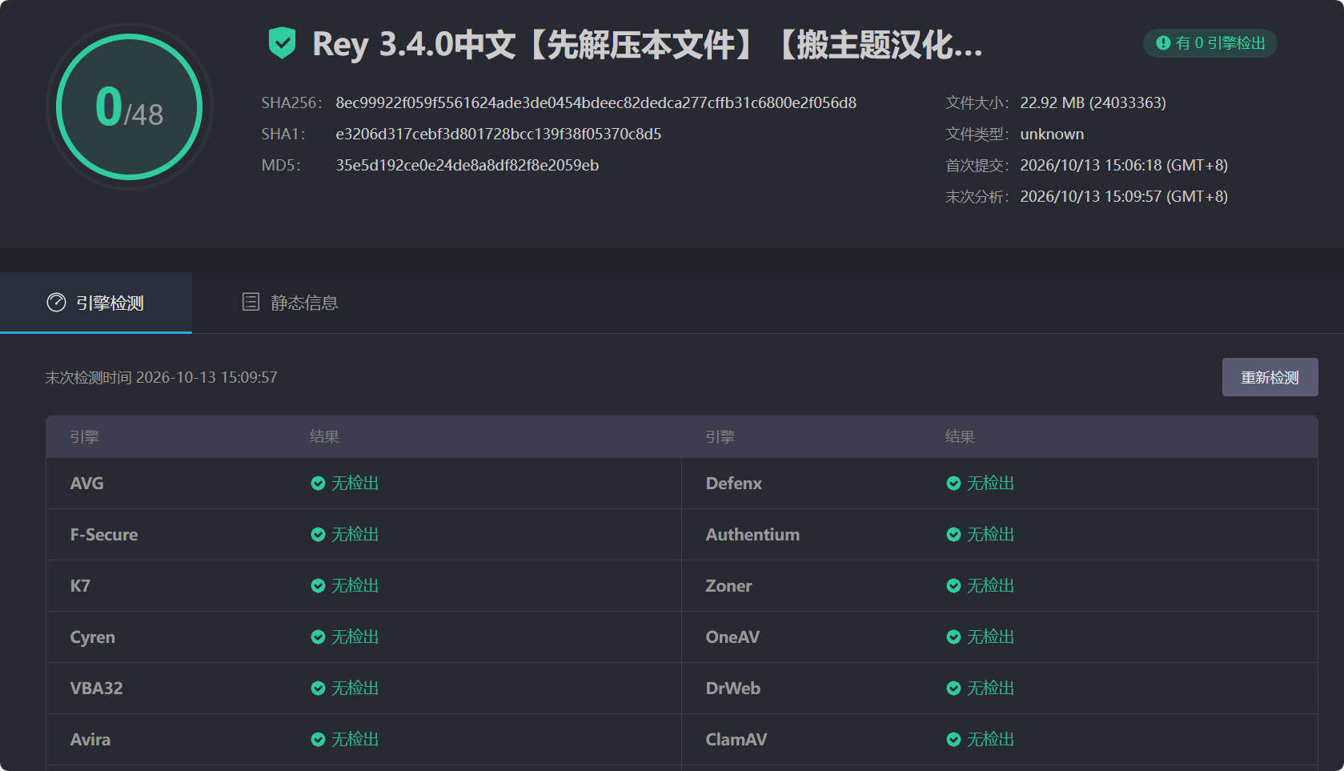Click the green check icon in Defenx row

[953, 484]
